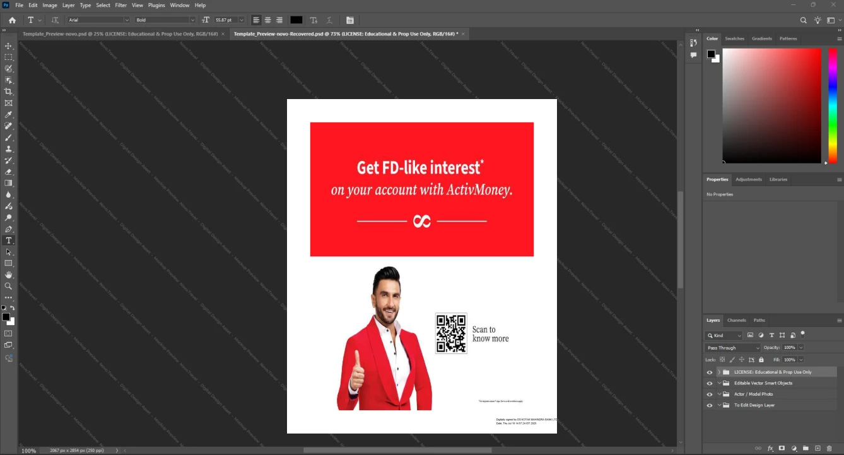Select the Crop tool
This screenshot has width=844, height=455.
point(8,92)
